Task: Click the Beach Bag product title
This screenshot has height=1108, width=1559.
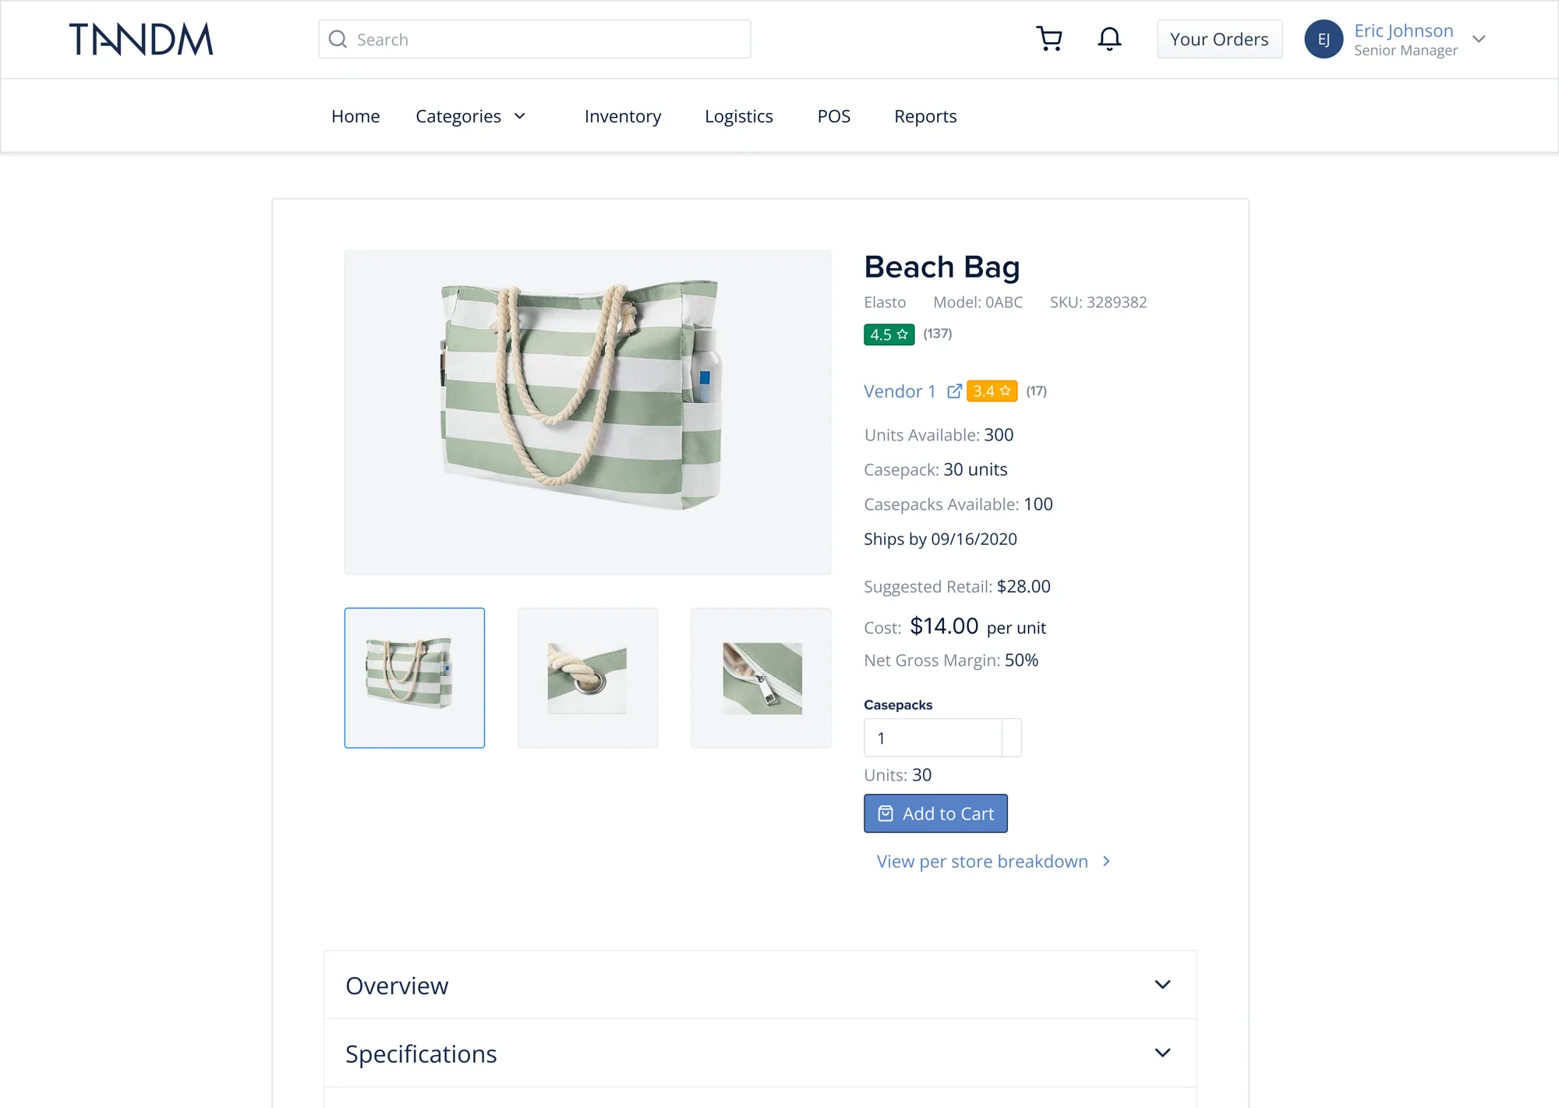Action: click(x=942, y=267)
